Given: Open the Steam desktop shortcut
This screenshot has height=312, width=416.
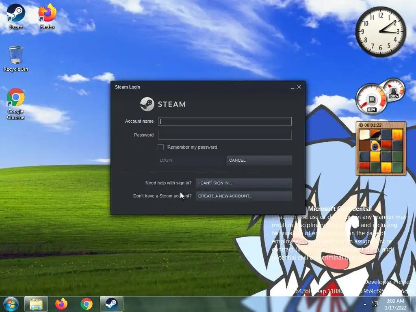Looking at the screenshot, I should point(15,16).
